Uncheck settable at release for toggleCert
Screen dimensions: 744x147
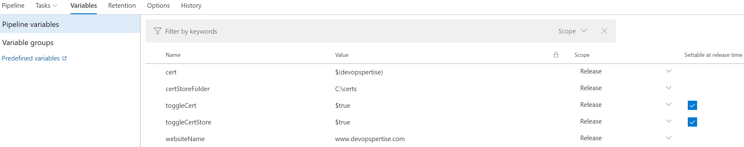pyautogui.click(x=692, y=105)
